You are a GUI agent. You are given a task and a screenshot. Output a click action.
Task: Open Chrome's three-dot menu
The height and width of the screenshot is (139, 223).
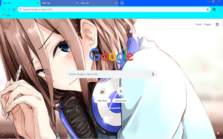(x=219, y=9)
